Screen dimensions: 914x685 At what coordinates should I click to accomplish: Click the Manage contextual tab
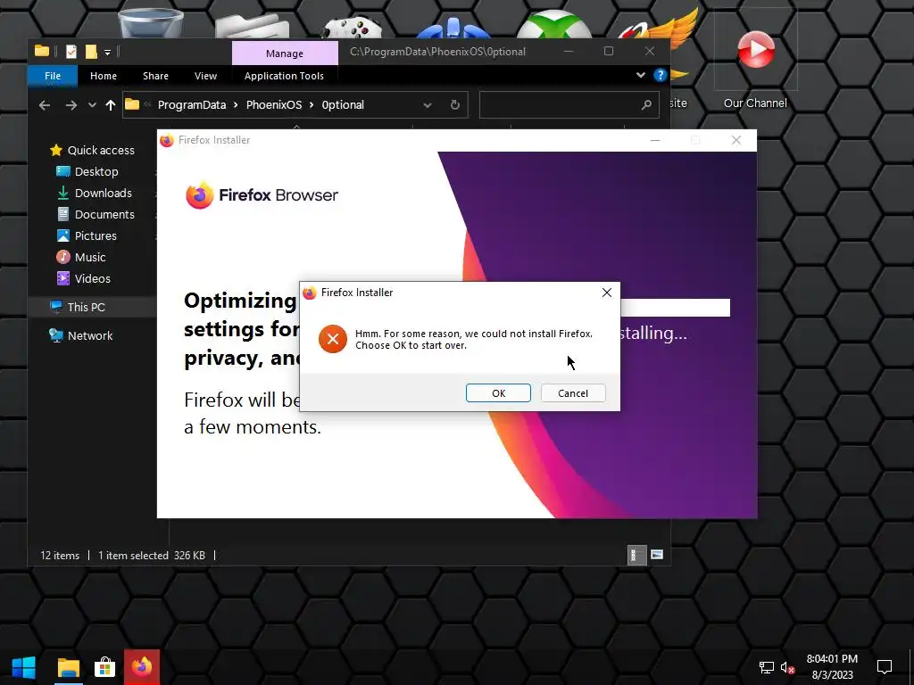click(285, 53)
